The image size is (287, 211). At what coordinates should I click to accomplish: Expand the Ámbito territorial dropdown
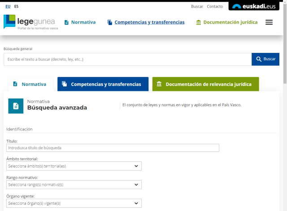[74, 166]
